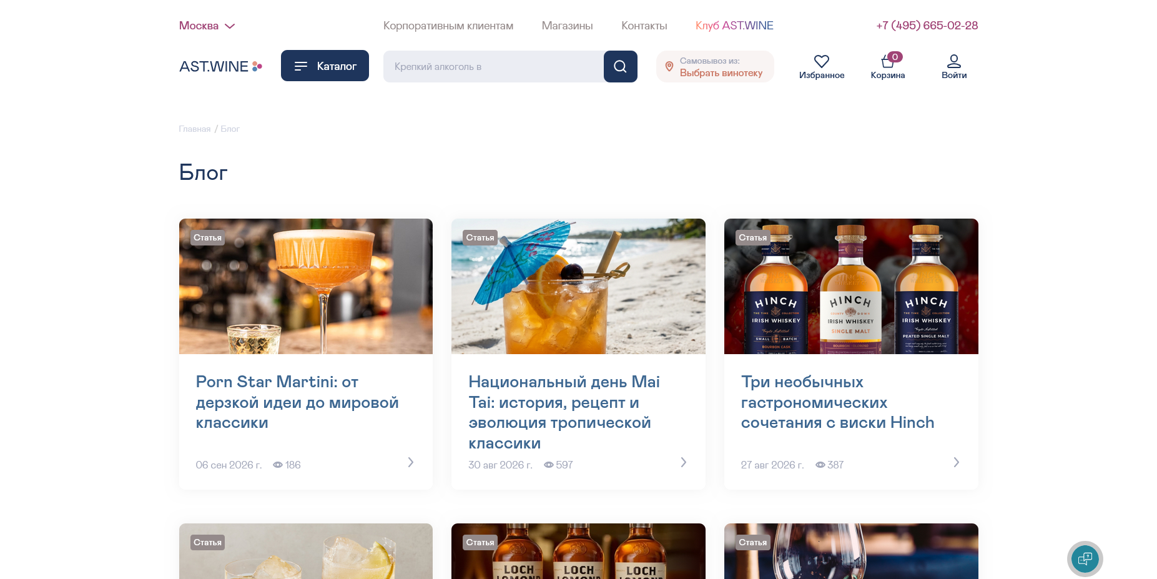Open Контакты page

[x=644, y=26]
